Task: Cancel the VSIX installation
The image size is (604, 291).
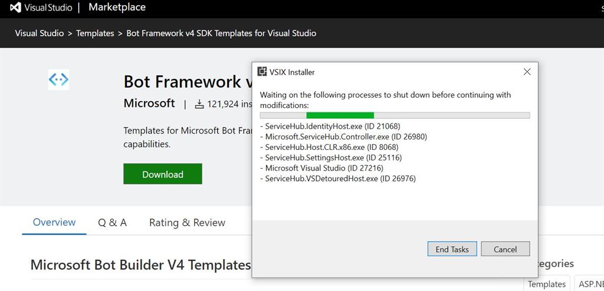Action: point(505,249)
